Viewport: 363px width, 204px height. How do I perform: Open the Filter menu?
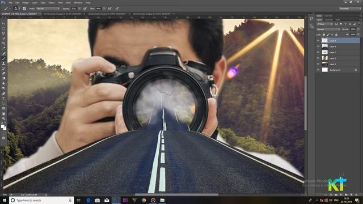pos(60,3)
